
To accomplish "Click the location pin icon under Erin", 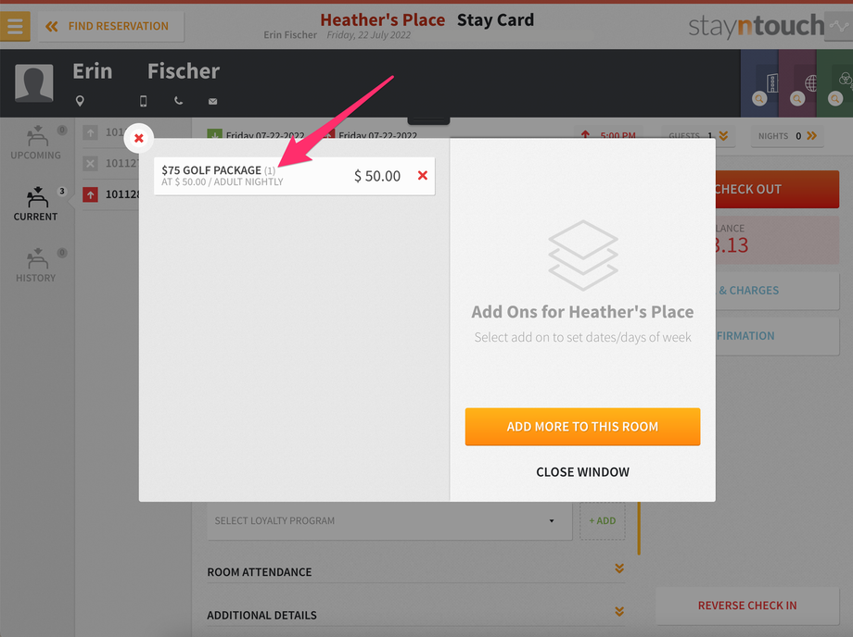I will [x=80, y=101].
